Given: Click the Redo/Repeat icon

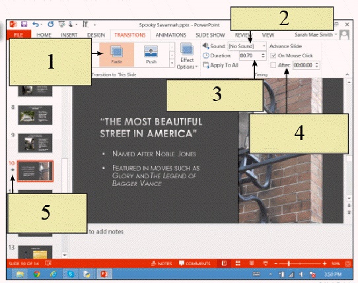Looking at the screenshot, I should [51, 24].
